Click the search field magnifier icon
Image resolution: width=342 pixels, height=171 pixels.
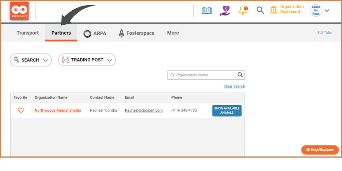point(240,75)
